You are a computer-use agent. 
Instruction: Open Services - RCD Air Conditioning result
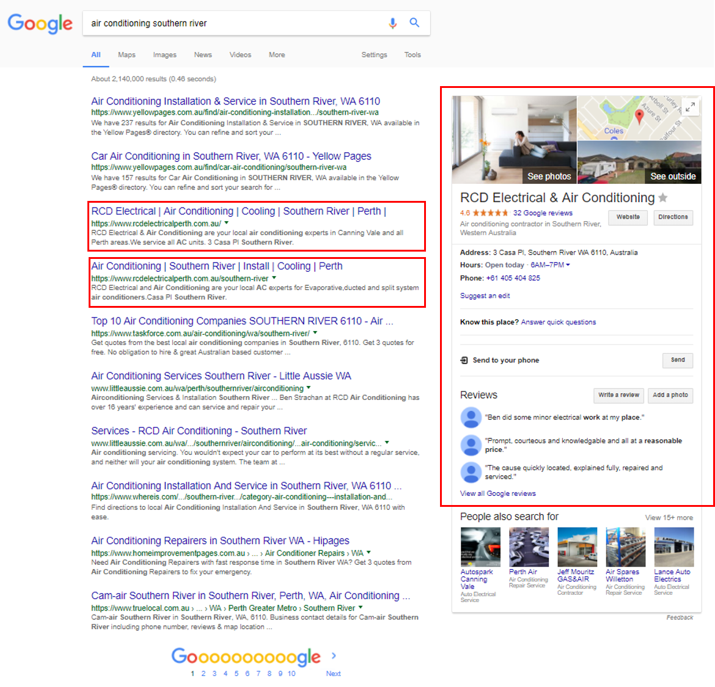[x=199, y=431]
